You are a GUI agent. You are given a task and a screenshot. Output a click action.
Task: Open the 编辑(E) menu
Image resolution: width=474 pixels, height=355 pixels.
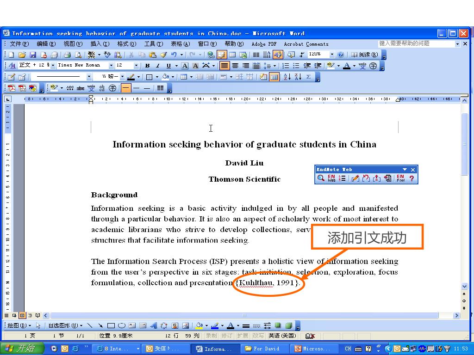point(46,44)
